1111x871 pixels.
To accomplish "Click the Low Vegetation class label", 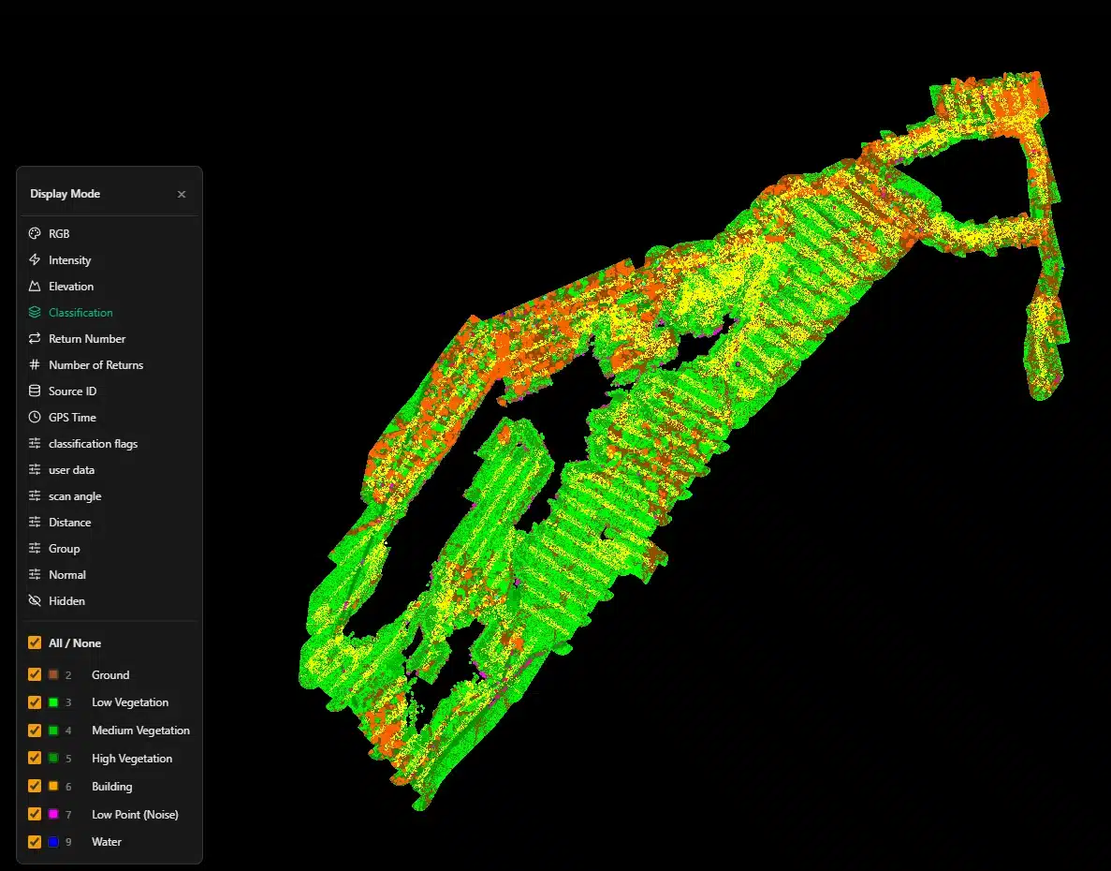I will point(130,702).
